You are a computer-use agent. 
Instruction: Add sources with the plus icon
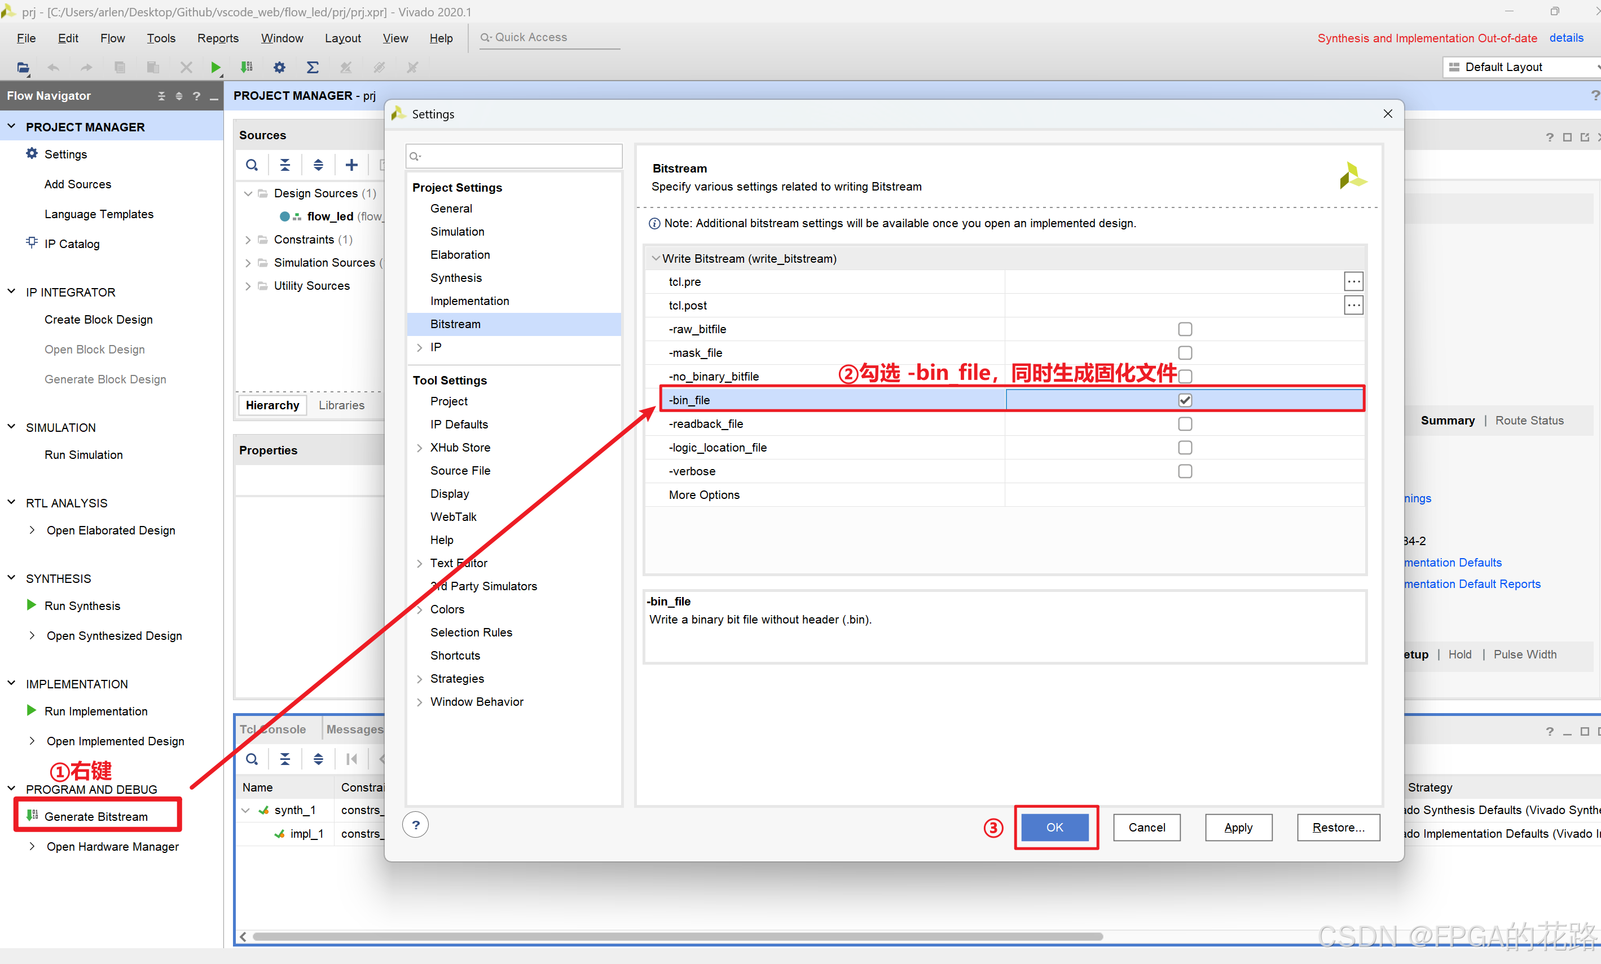tap(351, 165)
